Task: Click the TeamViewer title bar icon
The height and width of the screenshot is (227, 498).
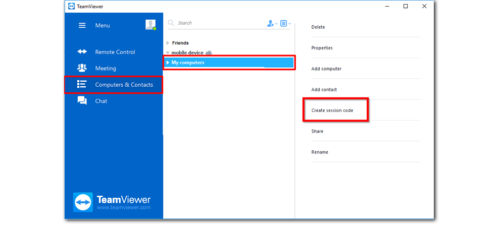Action: 71,7
